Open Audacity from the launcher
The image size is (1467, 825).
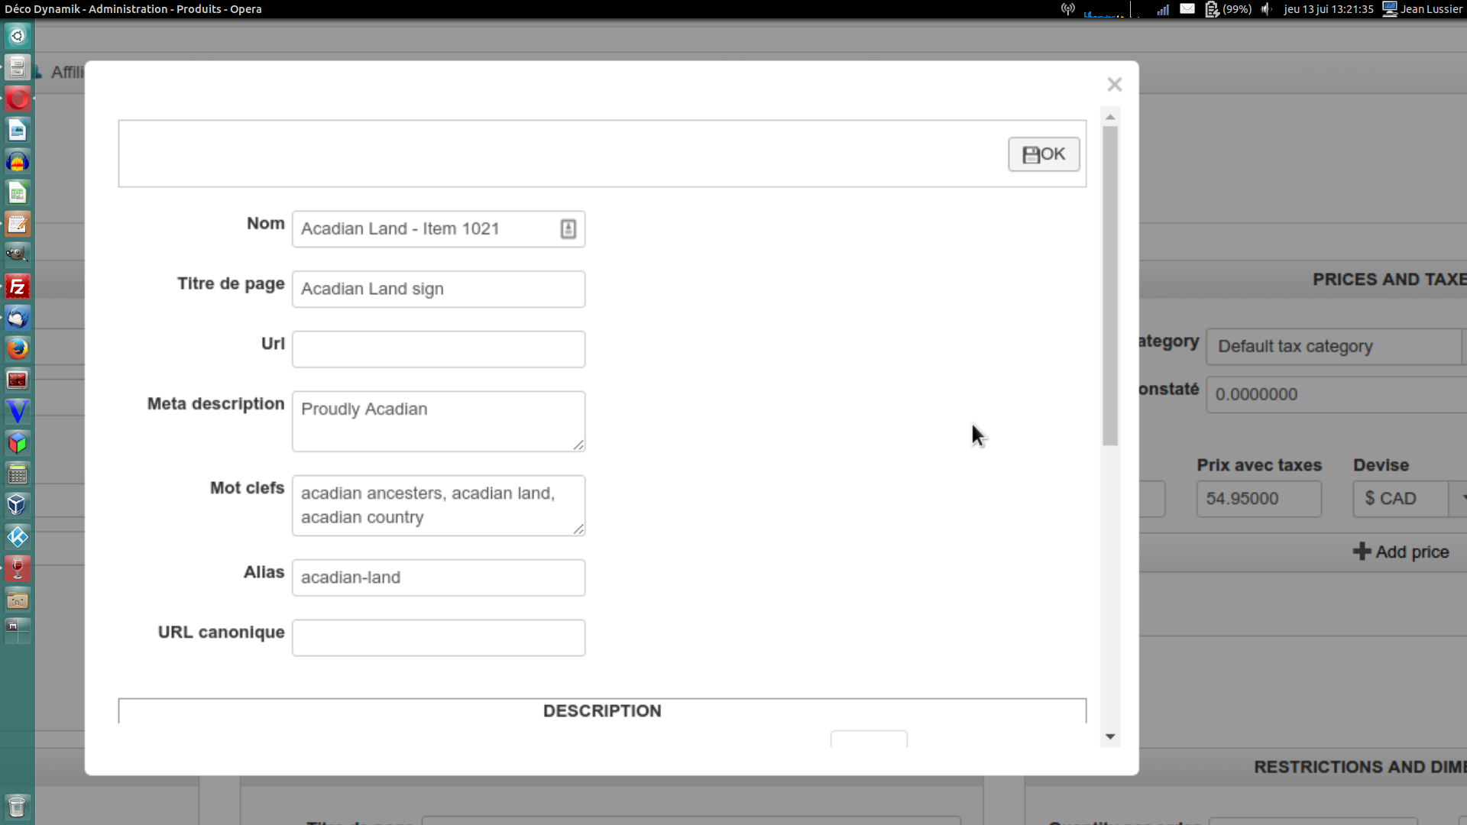(x=17, y=162)
